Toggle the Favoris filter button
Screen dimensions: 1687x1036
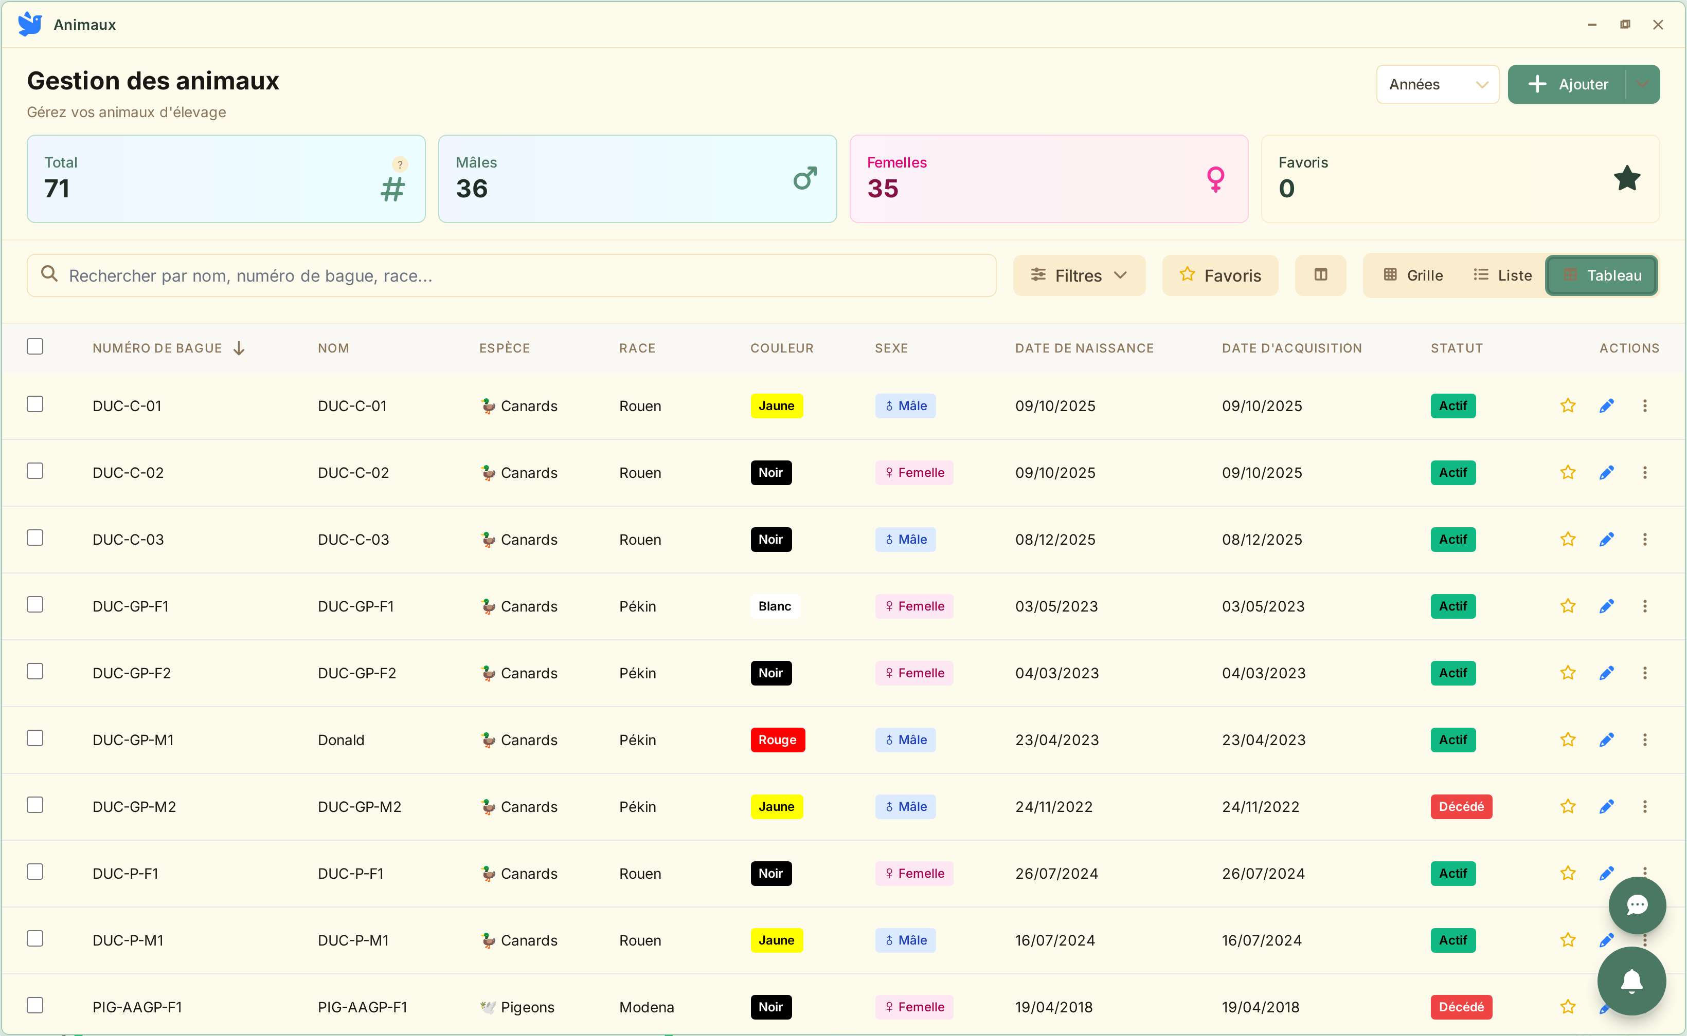point(1220,275)
